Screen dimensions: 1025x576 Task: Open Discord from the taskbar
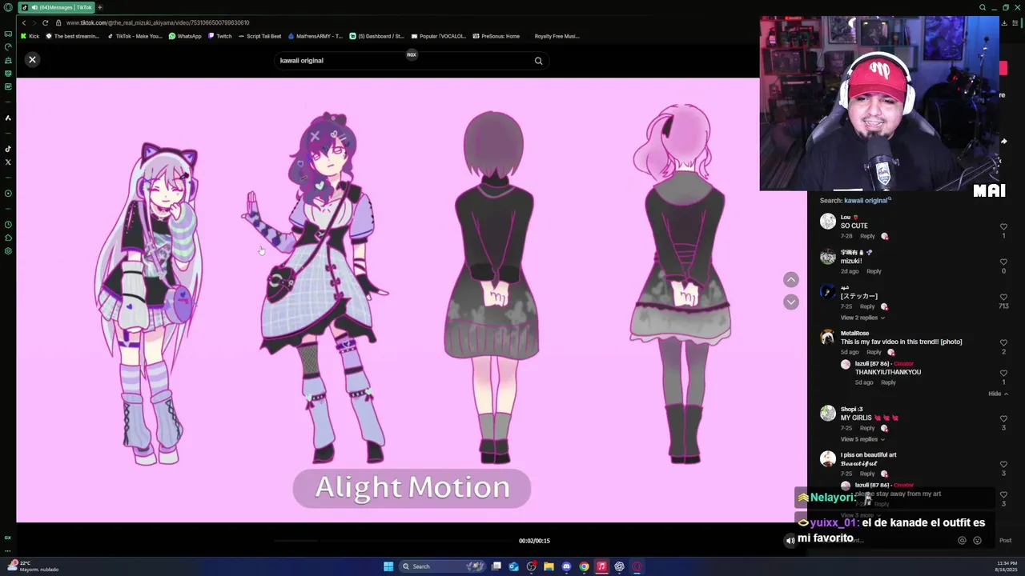566,566
